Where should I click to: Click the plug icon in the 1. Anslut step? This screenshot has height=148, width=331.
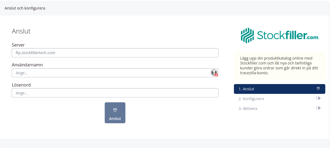(x=318, y=88)
